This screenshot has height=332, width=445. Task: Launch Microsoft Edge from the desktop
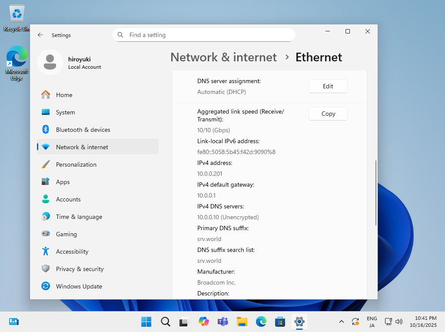pos(17,64)
